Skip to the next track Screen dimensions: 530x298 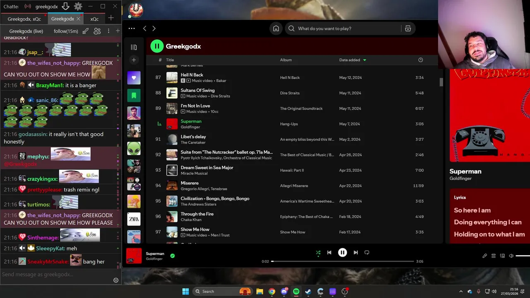click(356, 252)
